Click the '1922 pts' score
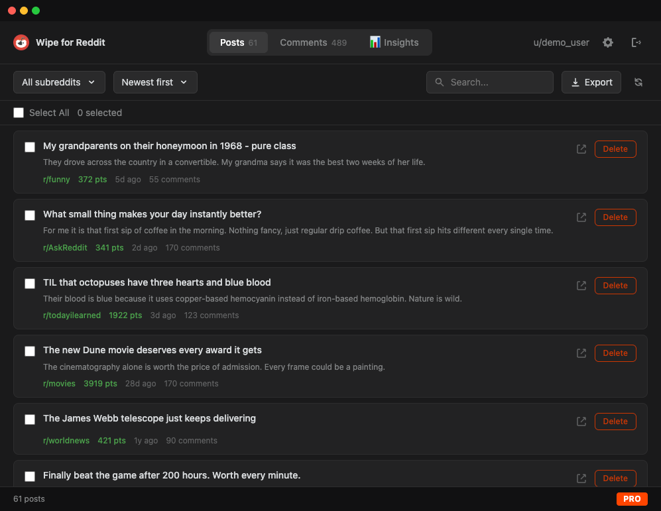Screen dimensions: 661x511 (125, 315)
